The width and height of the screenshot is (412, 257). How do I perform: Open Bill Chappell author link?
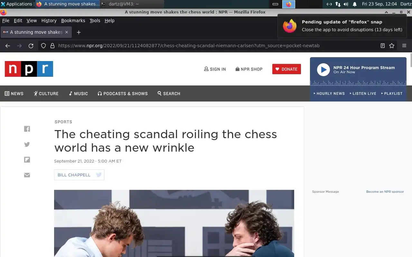74,175
